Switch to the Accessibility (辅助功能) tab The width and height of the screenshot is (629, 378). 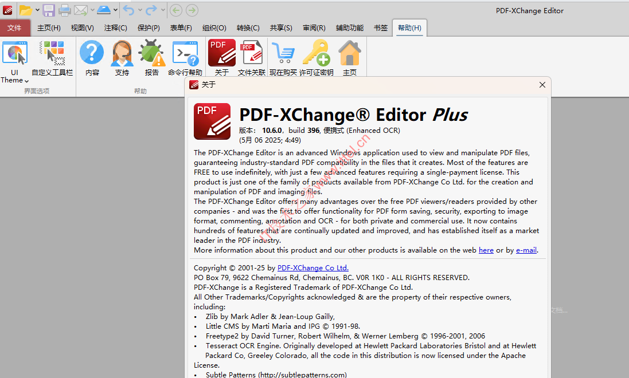coord(350,28)
